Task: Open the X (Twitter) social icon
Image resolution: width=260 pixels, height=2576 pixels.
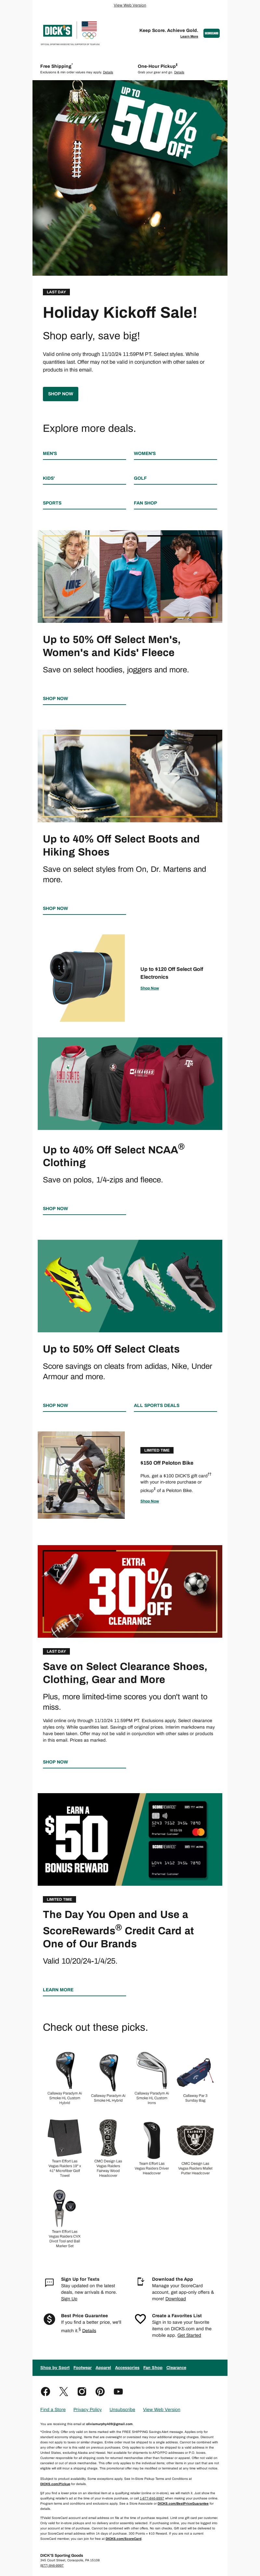Action: 64,2391
